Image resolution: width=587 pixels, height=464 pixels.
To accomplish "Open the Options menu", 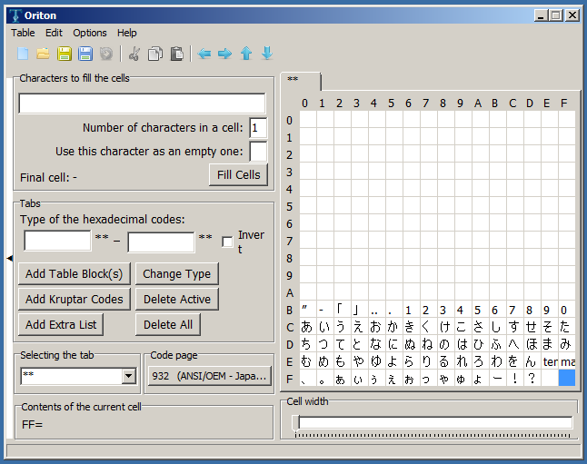I will tap(90, 33).
